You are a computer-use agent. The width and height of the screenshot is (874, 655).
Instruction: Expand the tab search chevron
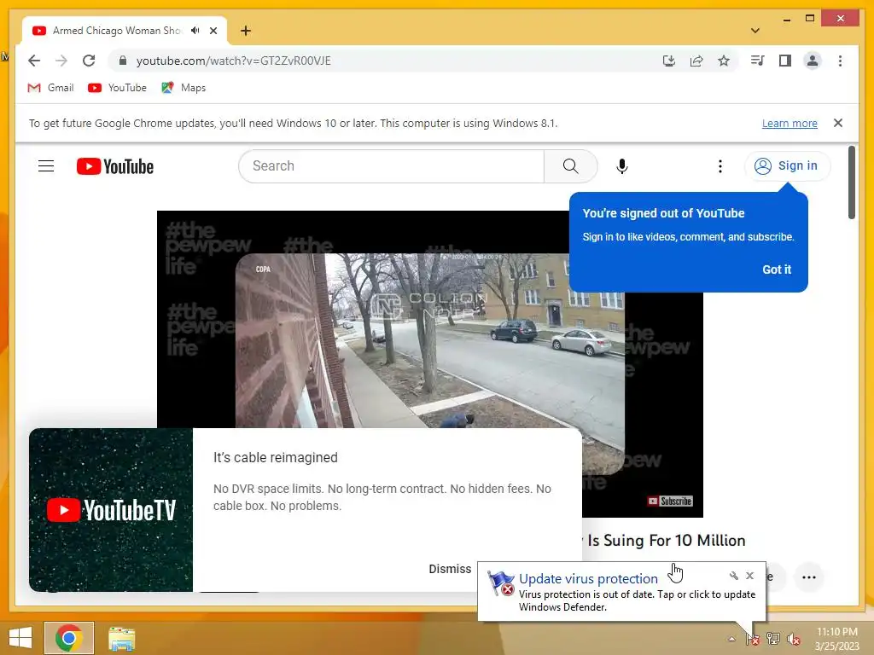click(755, 31)
